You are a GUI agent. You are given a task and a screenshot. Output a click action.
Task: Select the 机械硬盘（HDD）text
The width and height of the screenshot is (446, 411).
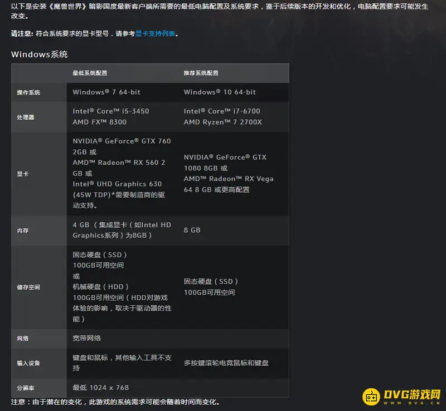pos(100,286)
